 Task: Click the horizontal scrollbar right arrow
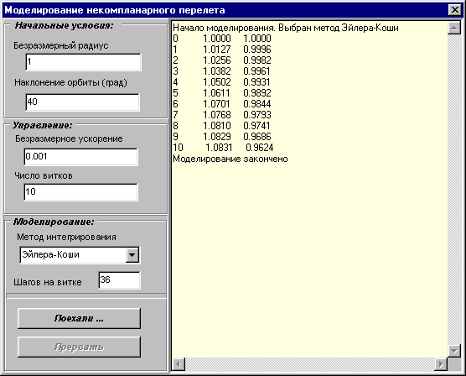441,363
